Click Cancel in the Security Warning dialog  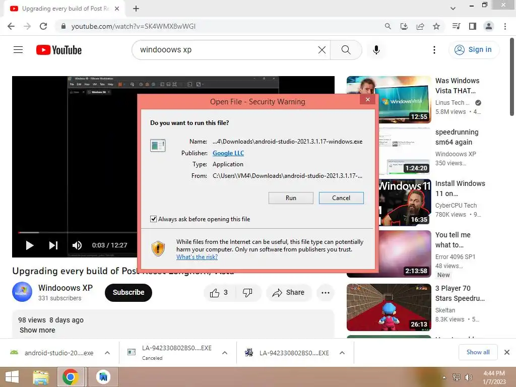(x=341, y=198)
